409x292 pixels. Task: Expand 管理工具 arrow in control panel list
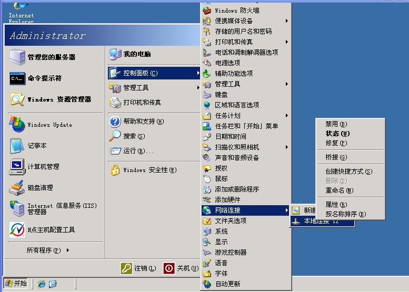[287, 84]
